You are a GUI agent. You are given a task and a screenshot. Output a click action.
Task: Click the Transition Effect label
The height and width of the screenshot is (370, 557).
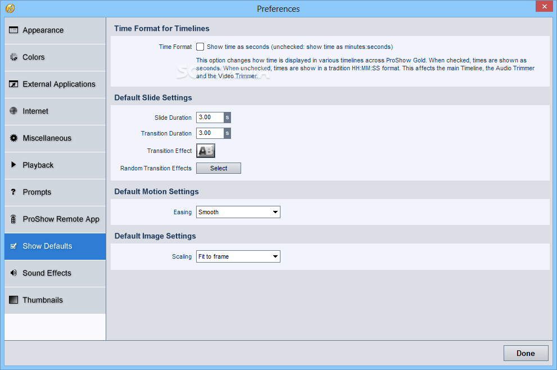click(x=169, y=151)
